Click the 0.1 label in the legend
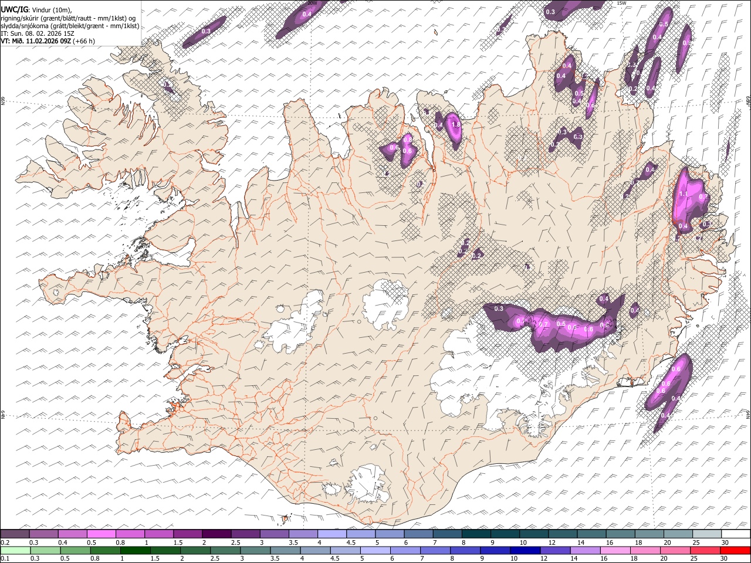 pos(5,558)
